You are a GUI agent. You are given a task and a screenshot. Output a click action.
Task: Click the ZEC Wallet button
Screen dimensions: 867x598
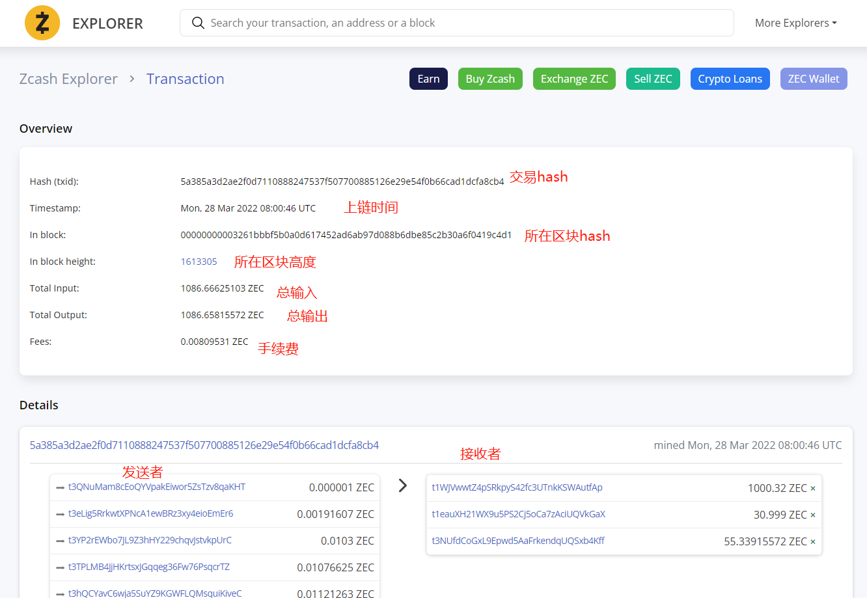tap(814, 79)
